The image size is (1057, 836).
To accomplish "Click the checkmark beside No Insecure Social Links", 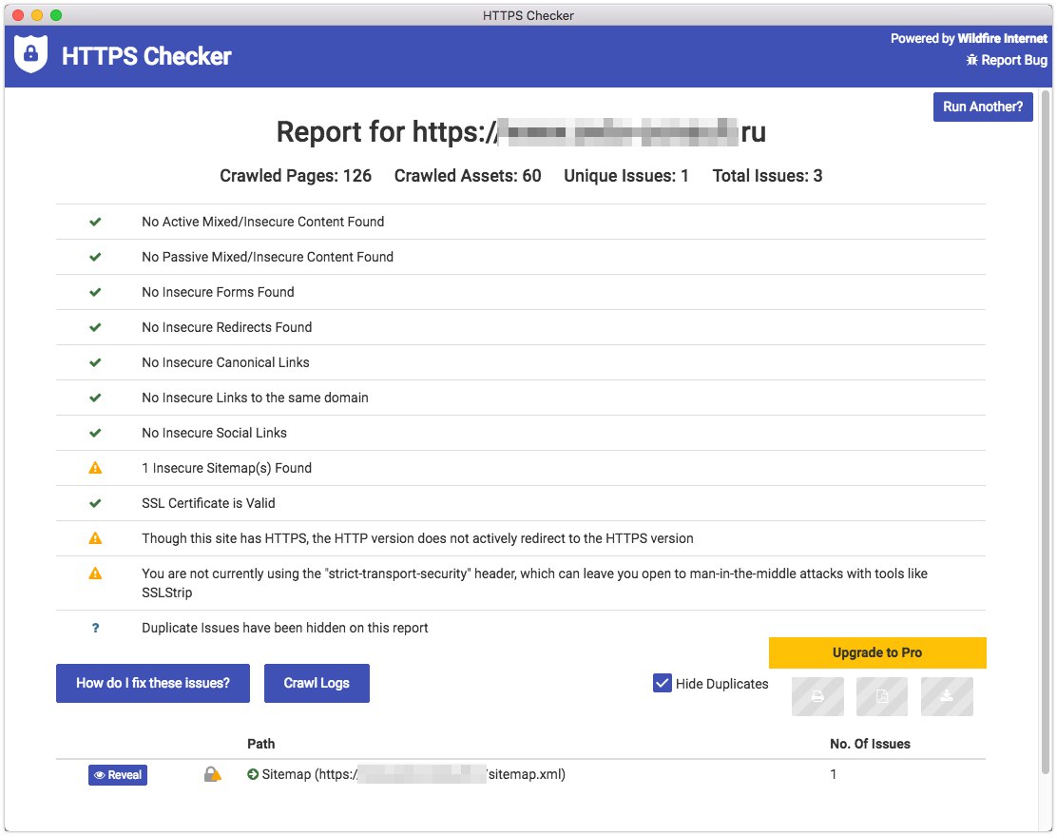I will click(x=96, y=432).
